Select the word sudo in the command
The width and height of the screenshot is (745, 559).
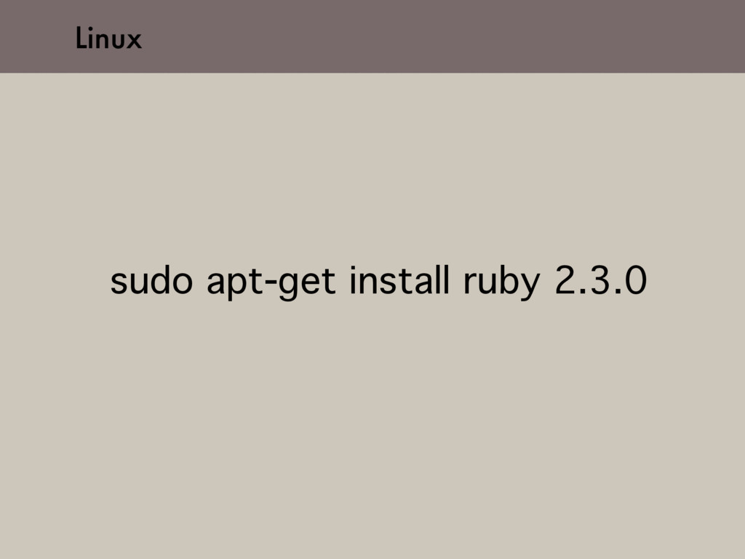click(x=151, y=280)
